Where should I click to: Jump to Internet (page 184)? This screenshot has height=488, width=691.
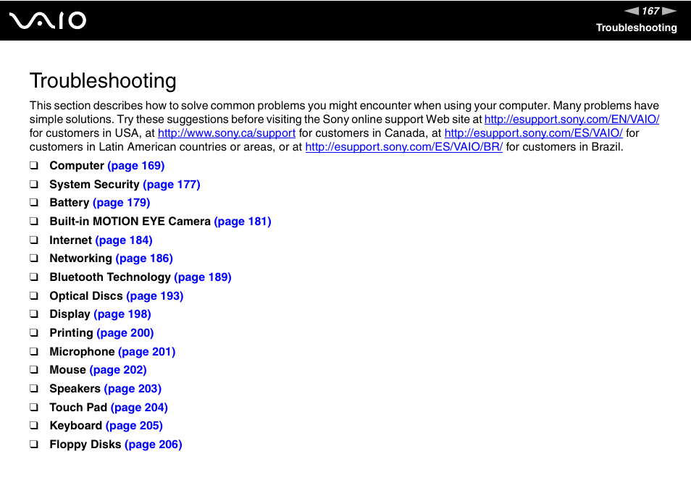(124, 240)
